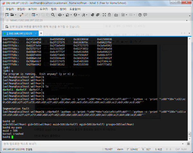Launch Xagent with the green leaf icon
Viewport: 193px width, 153px height.
click(x=97, y=15)
